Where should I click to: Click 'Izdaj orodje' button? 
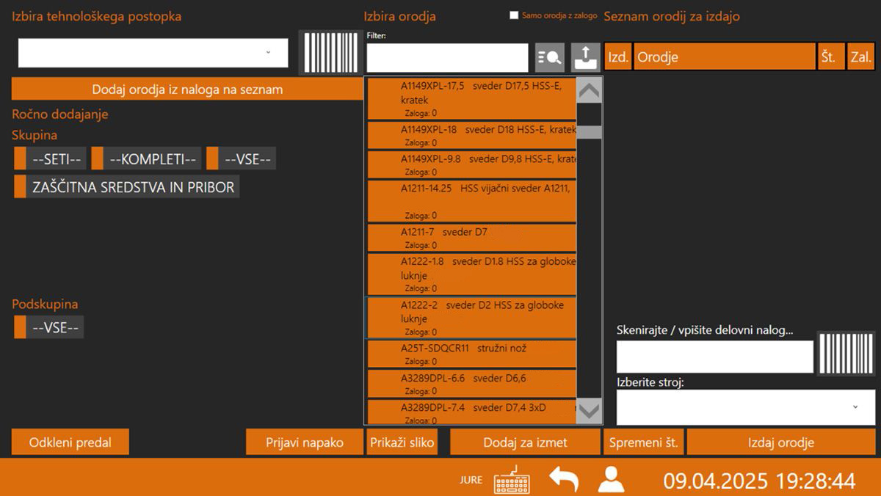[780, 442]
